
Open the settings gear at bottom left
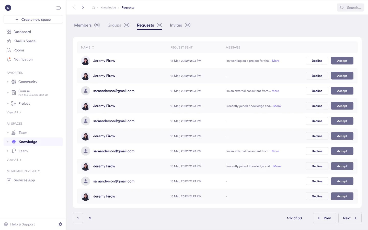click(x=61, y=224)
